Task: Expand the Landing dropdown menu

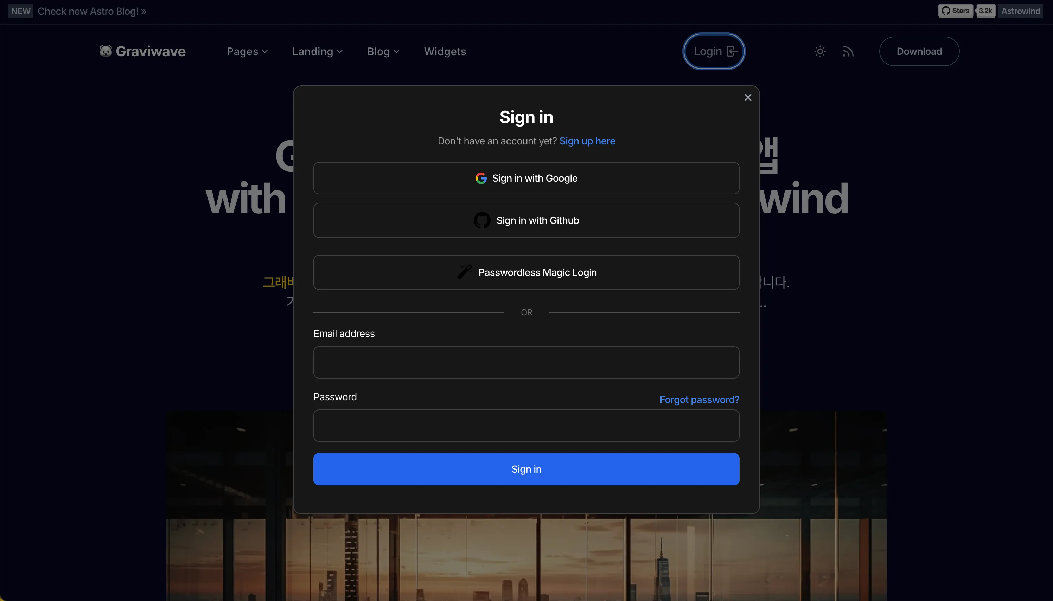Action: click(318, 51)
